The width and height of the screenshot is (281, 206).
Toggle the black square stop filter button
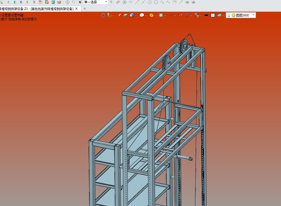[80, 2]
